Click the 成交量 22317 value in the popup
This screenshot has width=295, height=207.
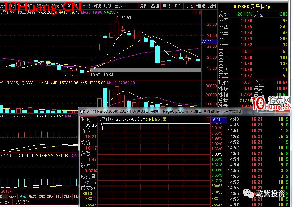(90, 182)
